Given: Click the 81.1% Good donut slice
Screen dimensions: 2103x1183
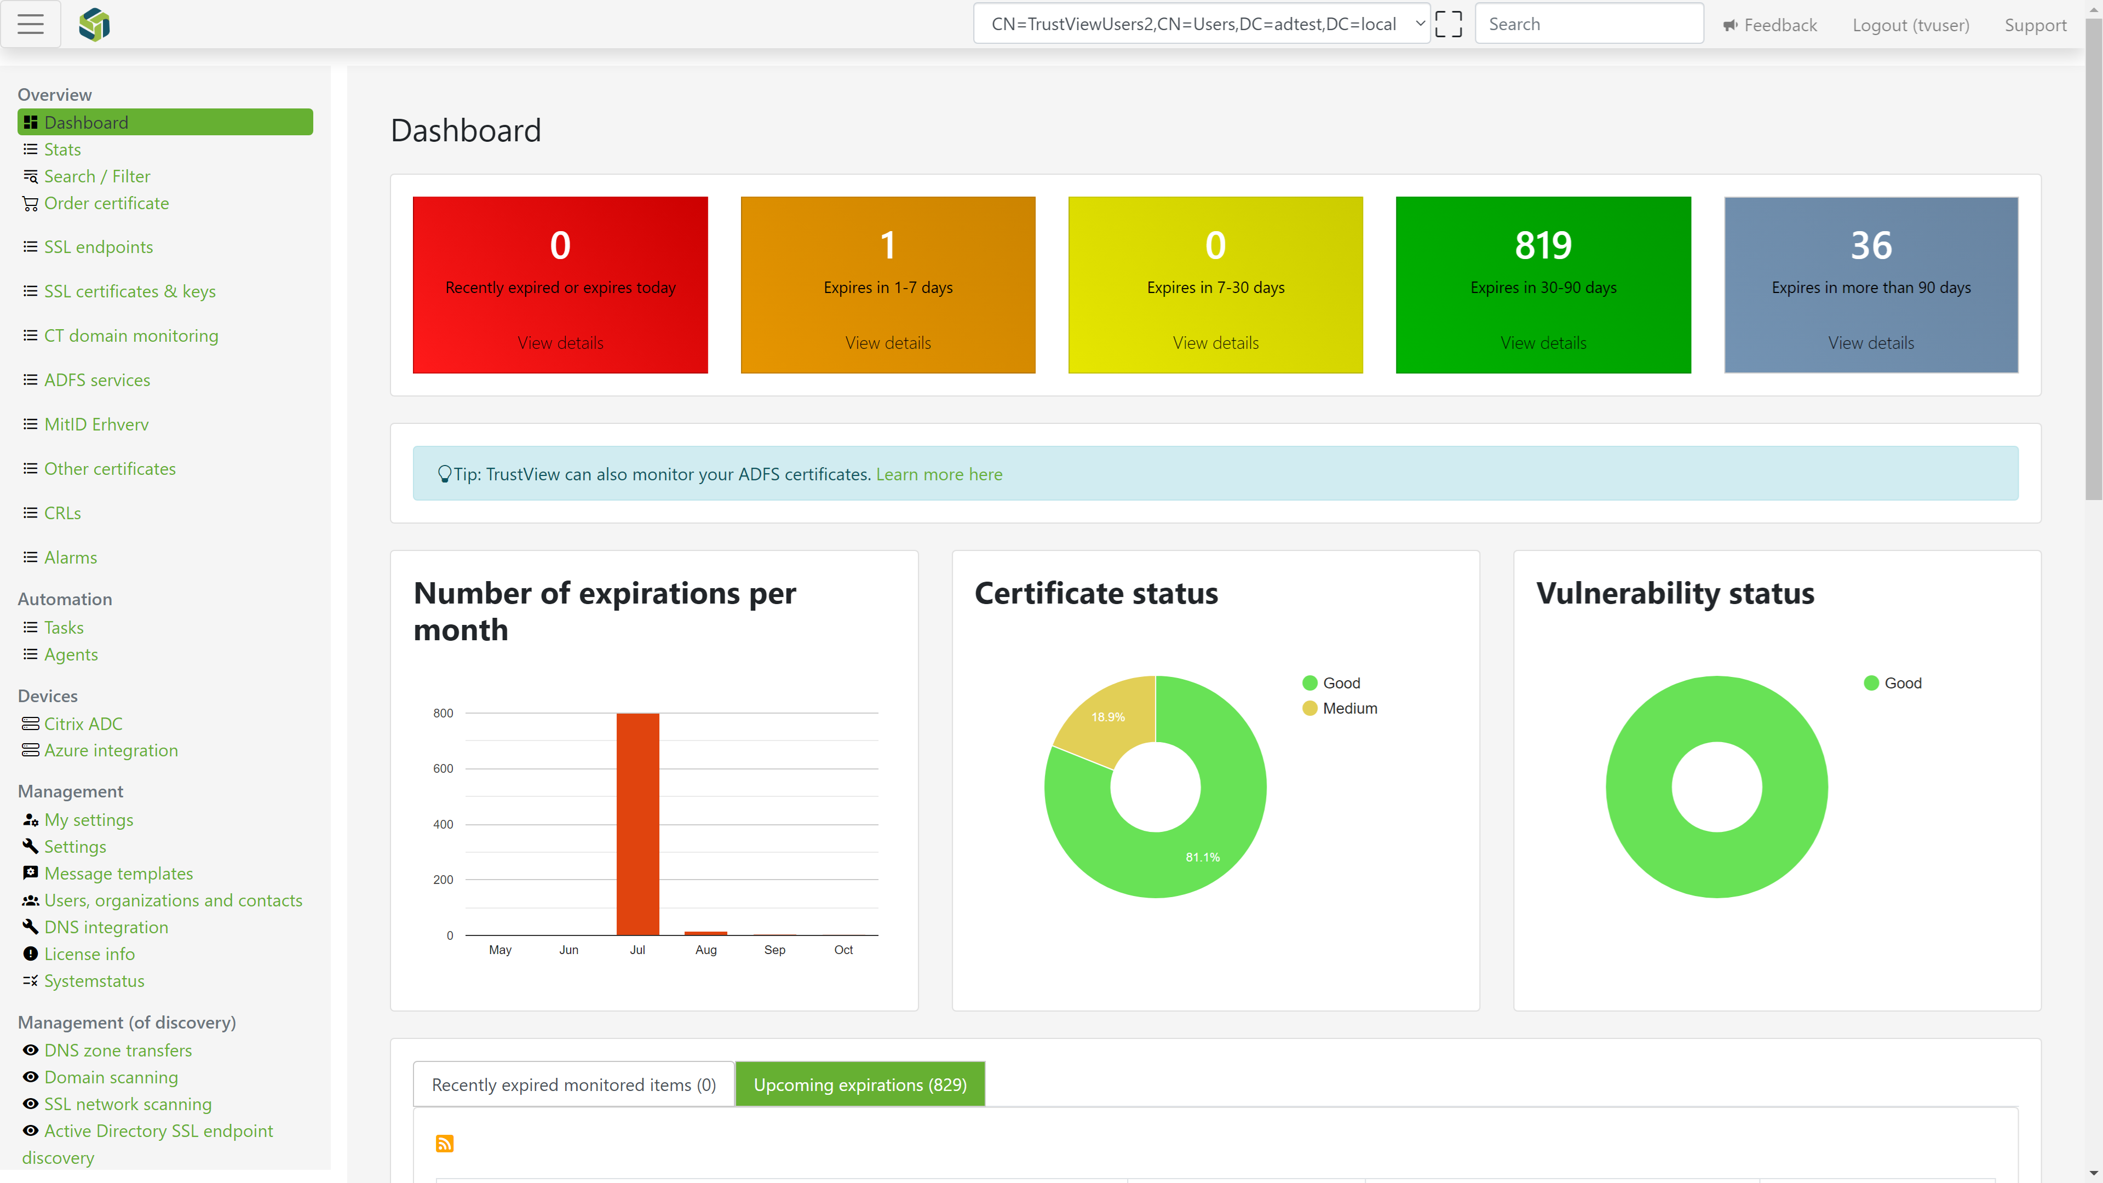Looking at the screenshot, I should [x=1203, y=857].
